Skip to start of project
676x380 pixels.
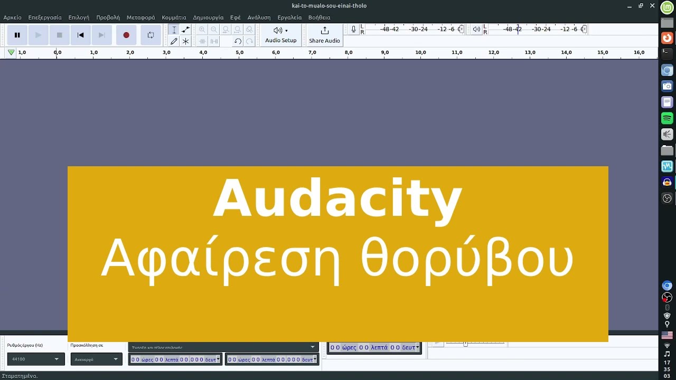point(80,35)
